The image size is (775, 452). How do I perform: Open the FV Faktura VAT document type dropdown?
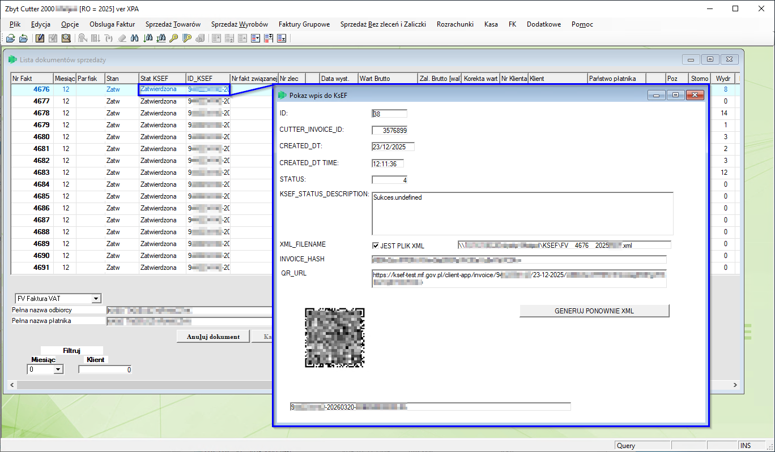(96, 299)
